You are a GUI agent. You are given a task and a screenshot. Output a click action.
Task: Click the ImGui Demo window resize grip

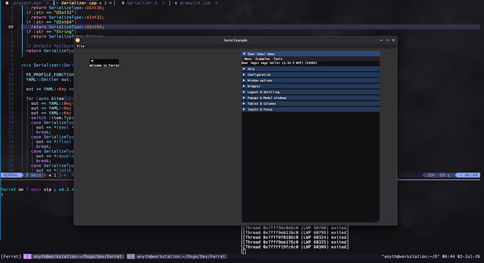(x=378, y=220)
